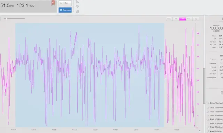Click the Power row label
This screenshot has height=133, width=223.
point(214,60)
